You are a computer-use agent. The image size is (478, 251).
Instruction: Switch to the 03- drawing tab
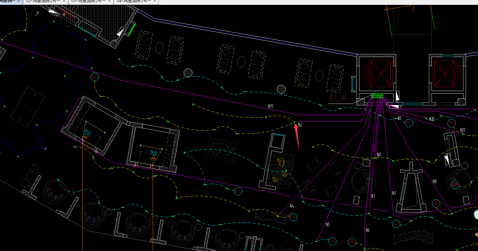coord(89,1)
